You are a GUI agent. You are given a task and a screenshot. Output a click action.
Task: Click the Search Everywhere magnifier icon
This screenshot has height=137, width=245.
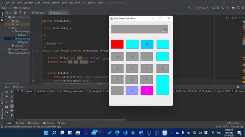[x=243, y=8]
